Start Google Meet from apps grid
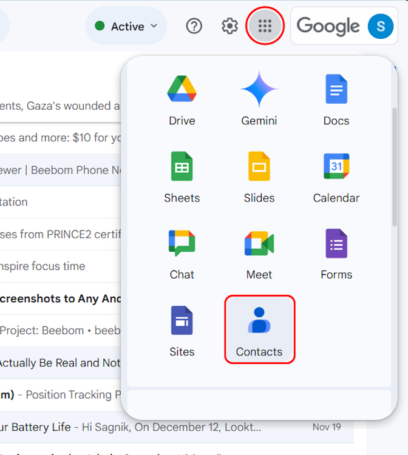This screenshot has width=408, height=455. point(259,254)
